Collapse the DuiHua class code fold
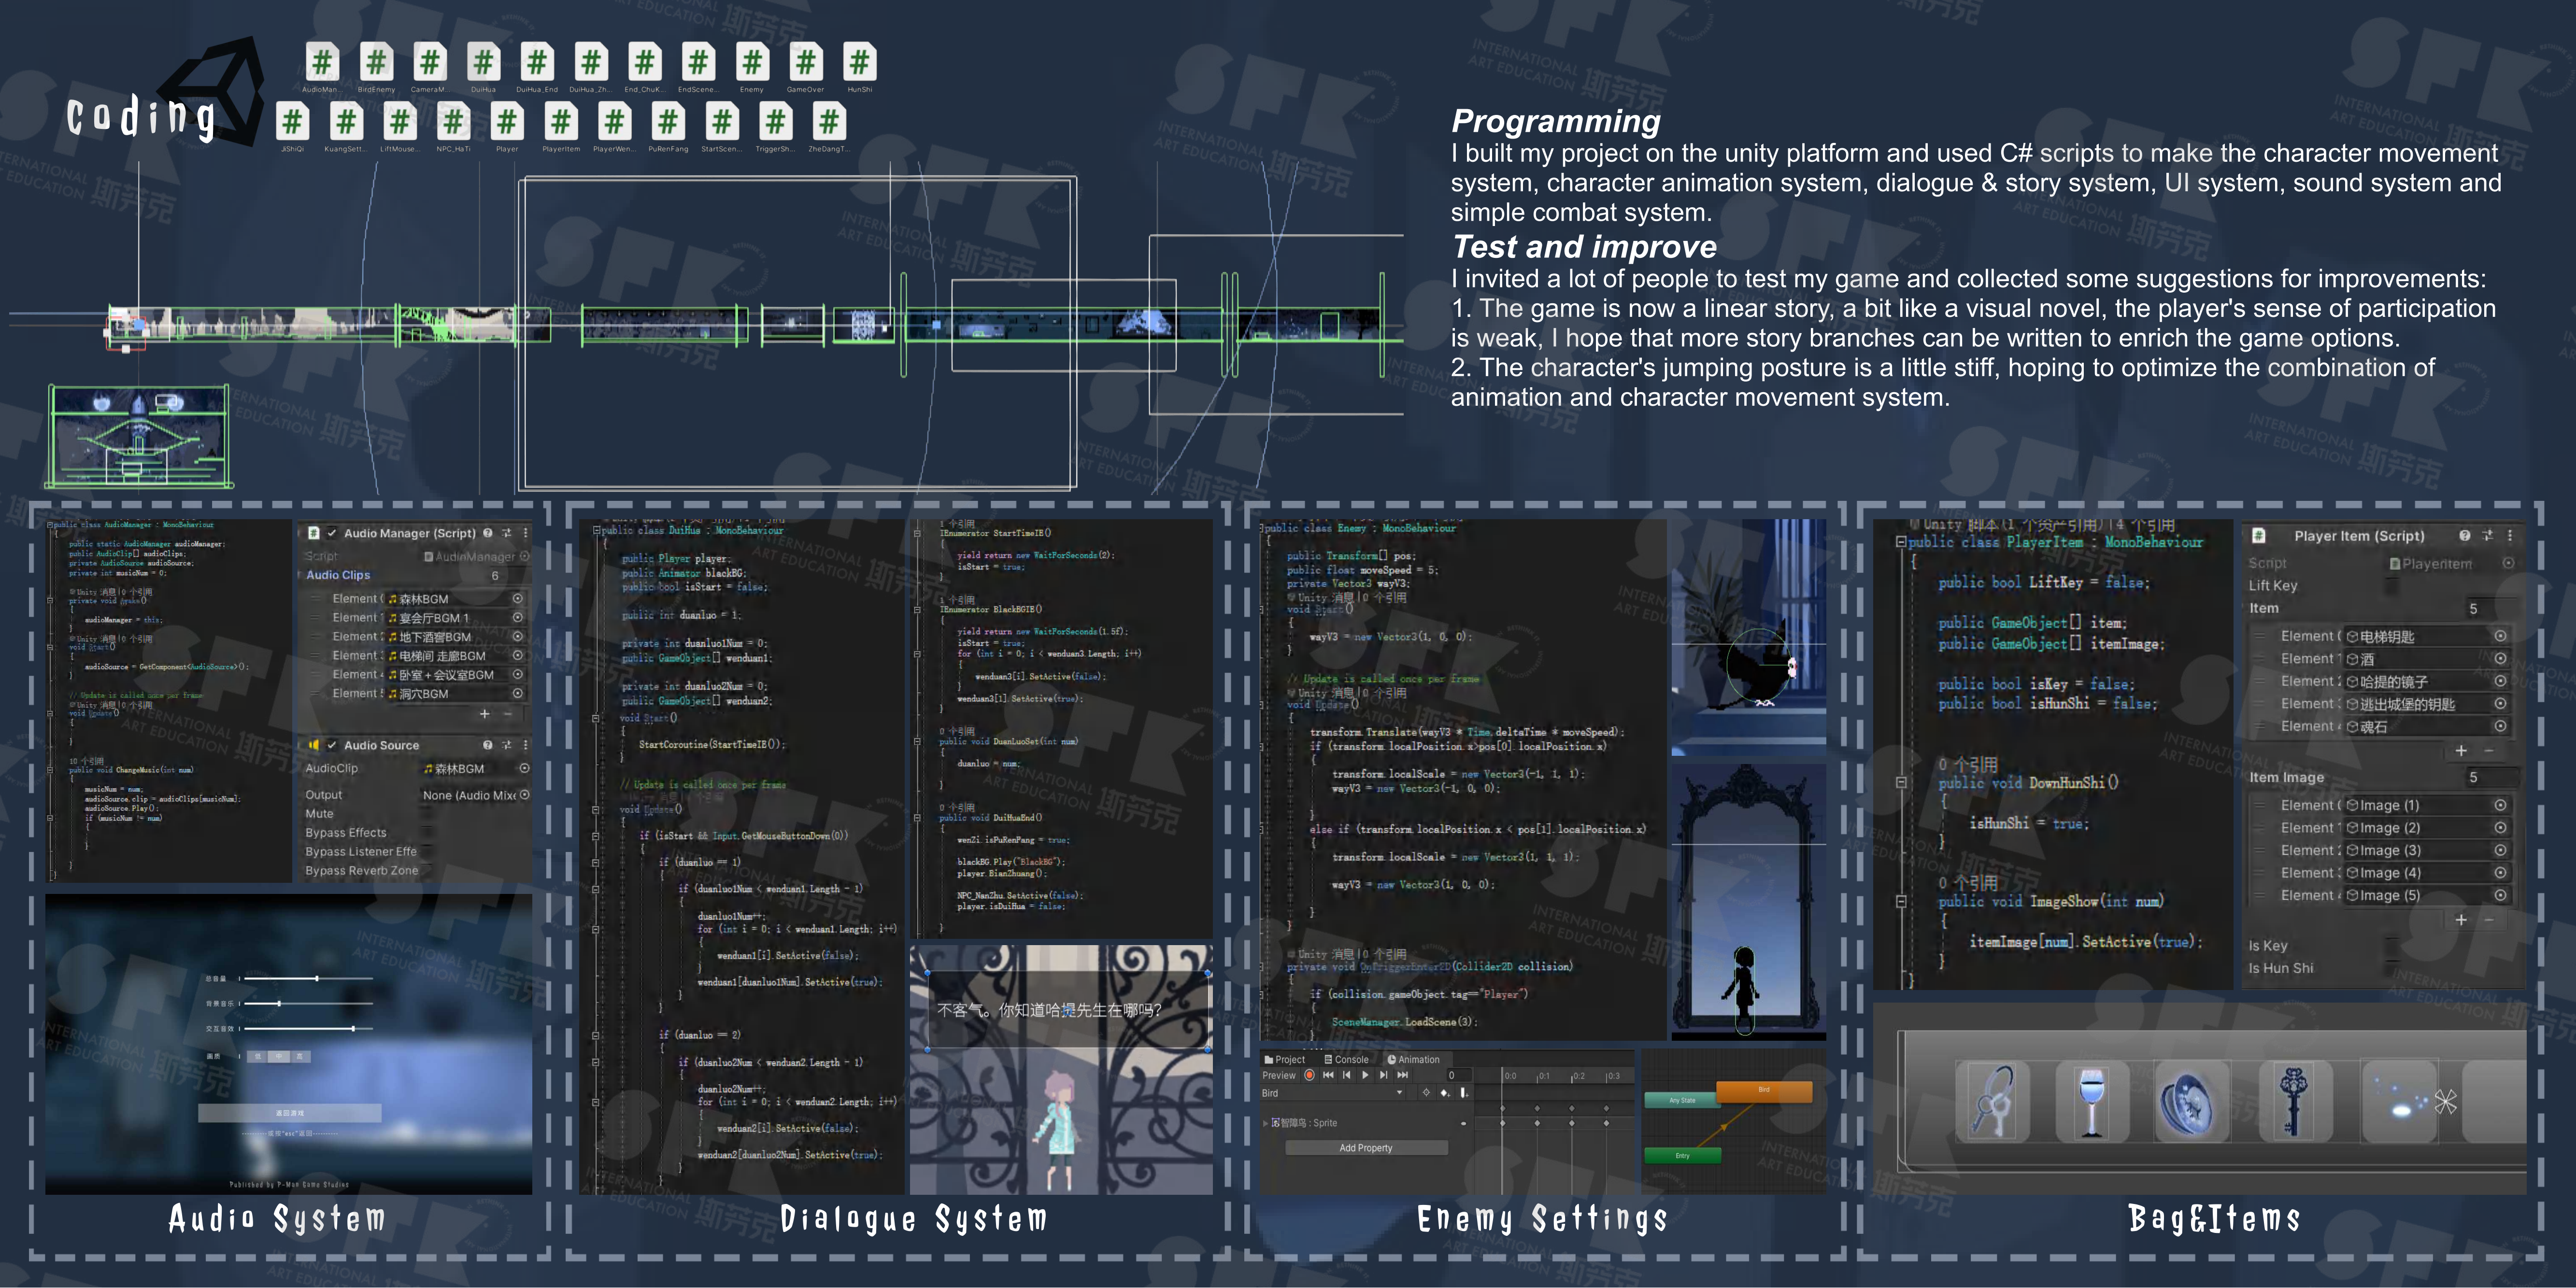The image size is (2576, 1288). pyautogui.click(x=597, y=530)
